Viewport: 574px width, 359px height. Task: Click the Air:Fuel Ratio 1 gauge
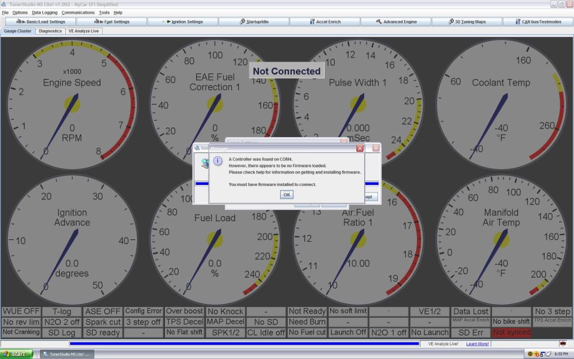coord(358,240)
